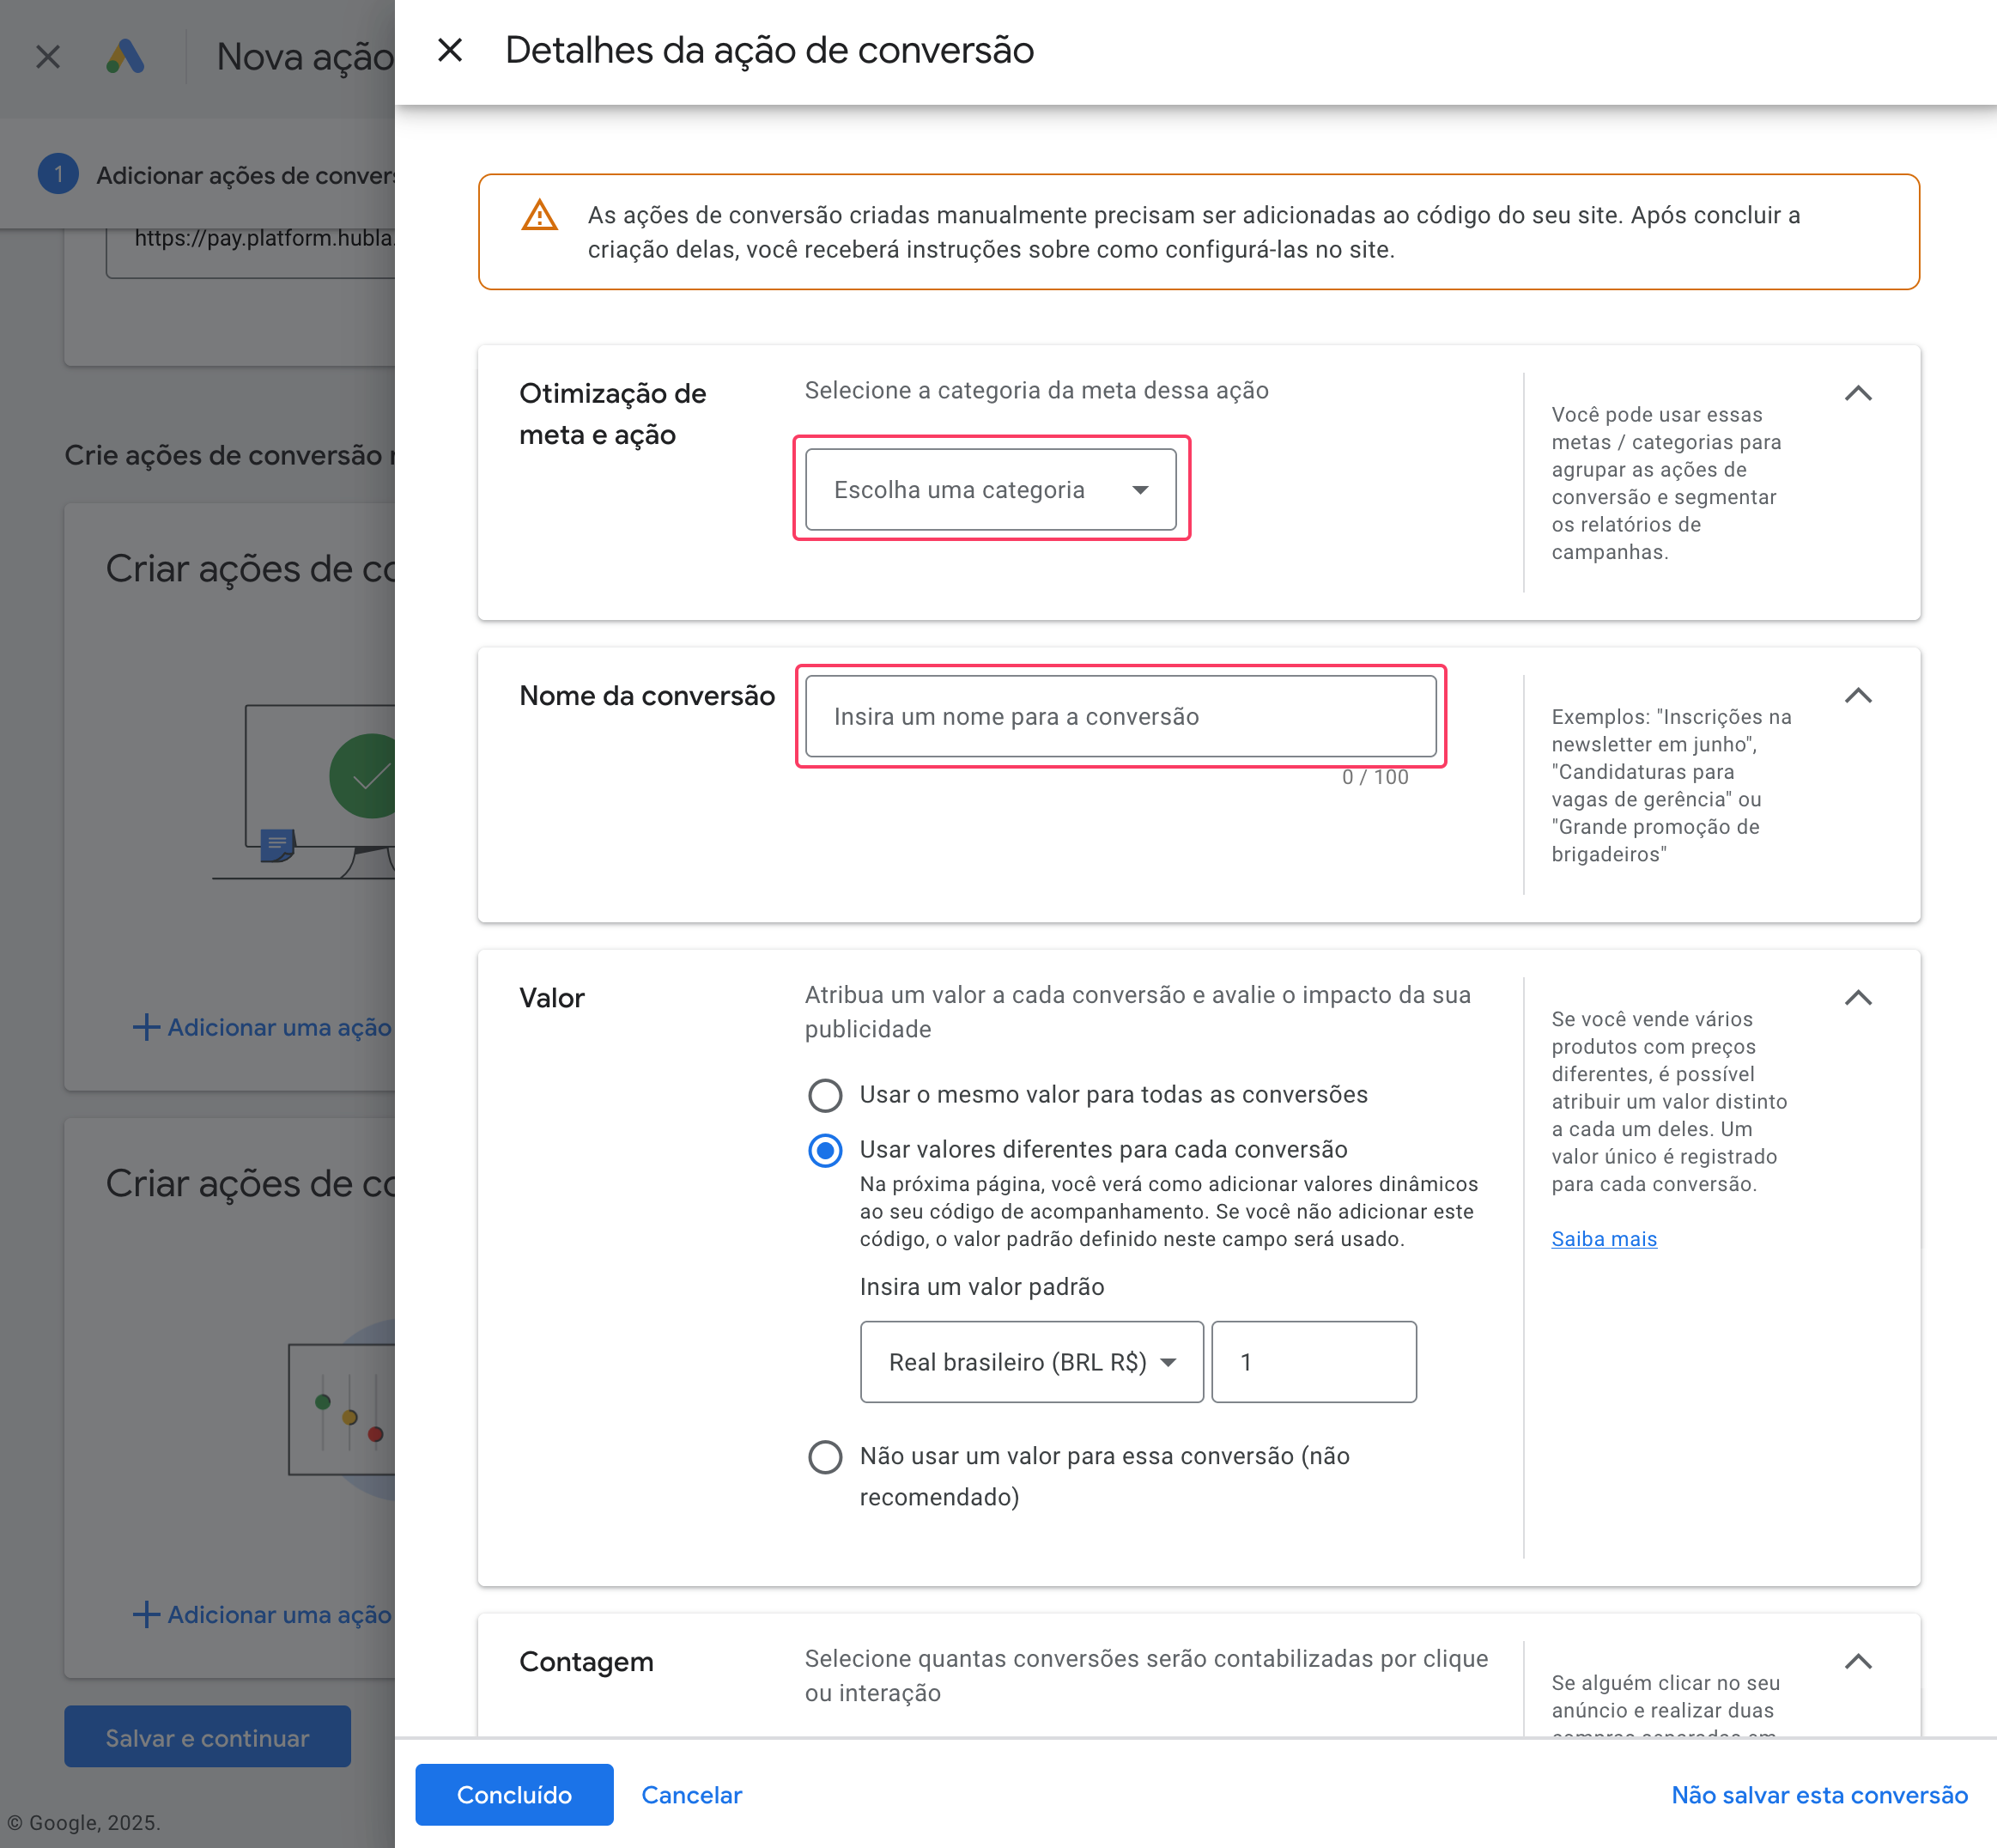Viewport: 1997px width, 1848px height.
Task: Click the Google Ads logo icon
Action: tap(126, 57)
